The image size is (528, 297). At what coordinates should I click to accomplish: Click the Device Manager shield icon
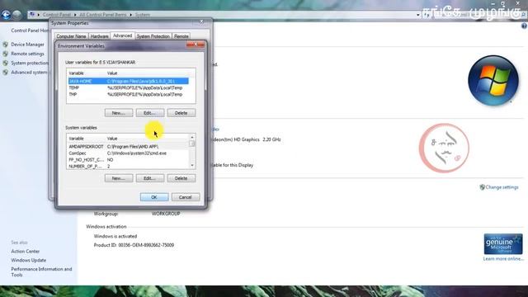point(6,45)
